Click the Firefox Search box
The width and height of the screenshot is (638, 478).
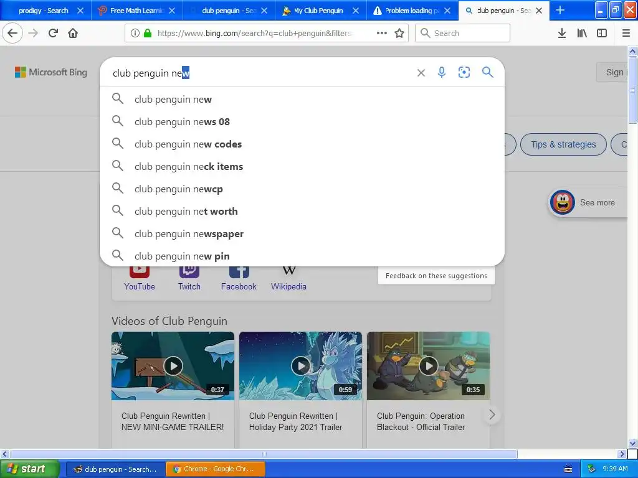(x=463, y=34)
